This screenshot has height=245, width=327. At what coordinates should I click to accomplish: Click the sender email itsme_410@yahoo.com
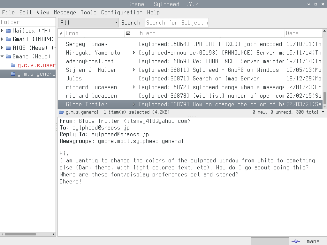tap(157, 121)
